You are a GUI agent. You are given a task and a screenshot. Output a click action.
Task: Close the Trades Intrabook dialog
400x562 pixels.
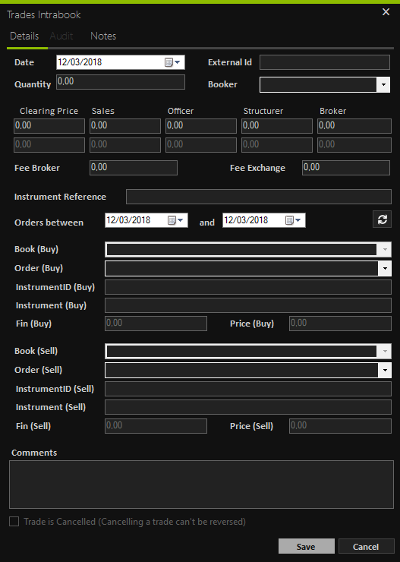[x=386, y=12]
